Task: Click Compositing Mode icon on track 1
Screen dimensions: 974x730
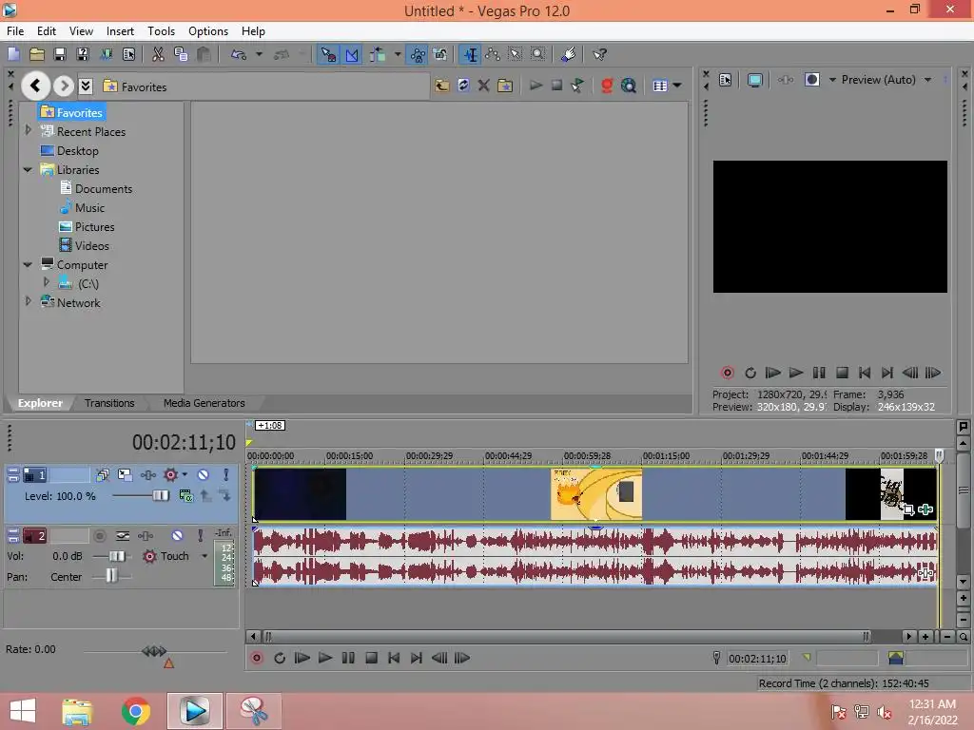Action: point(185,496)
